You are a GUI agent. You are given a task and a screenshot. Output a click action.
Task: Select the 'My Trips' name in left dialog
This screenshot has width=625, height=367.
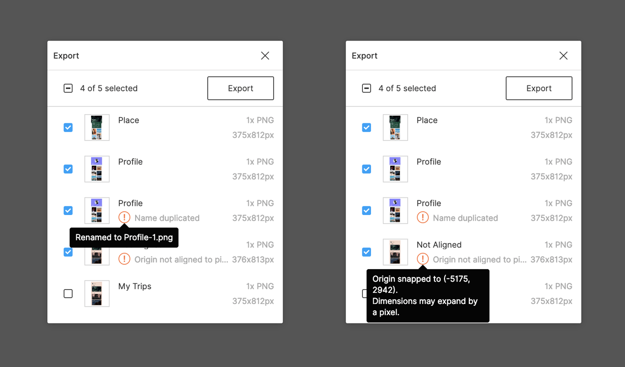135,286
